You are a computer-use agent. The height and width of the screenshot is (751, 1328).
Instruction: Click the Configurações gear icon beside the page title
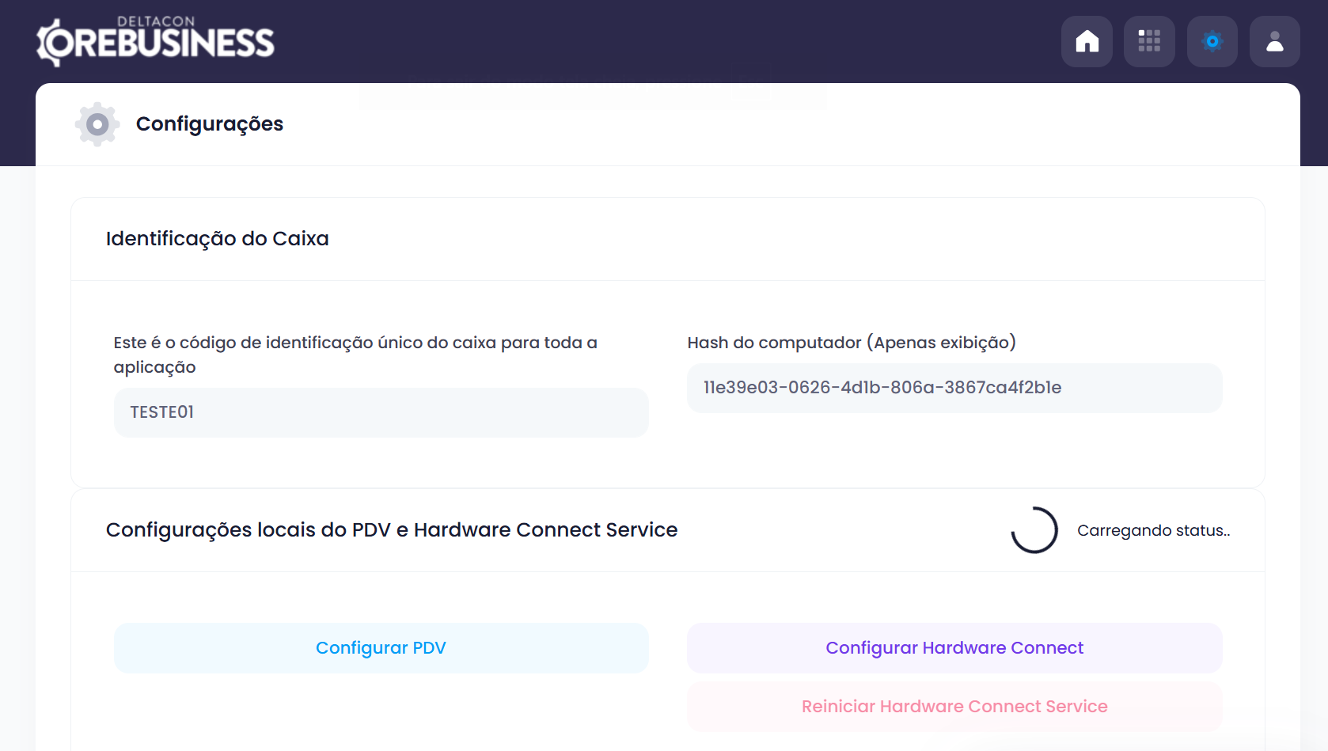pos(97,123)
